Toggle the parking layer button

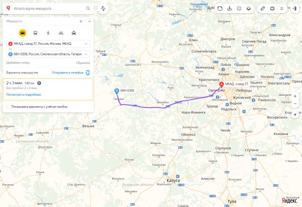pos(239,9)
